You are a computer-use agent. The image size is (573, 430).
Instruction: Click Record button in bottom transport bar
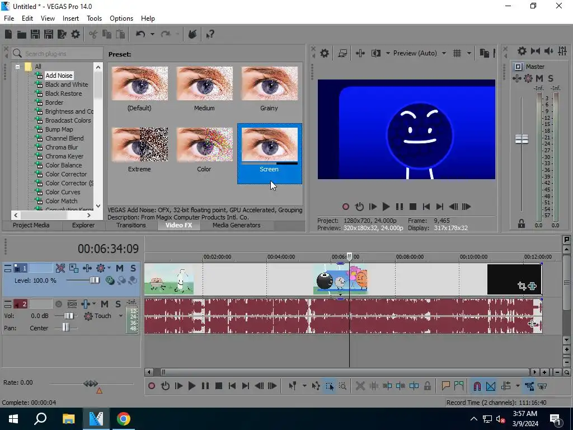tap(152, 386)
